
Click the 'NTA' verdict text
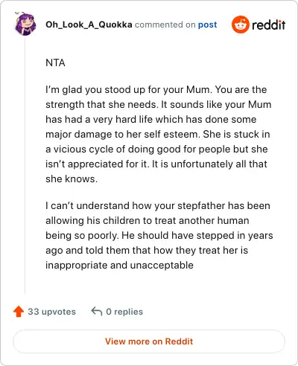pos(55,62)
